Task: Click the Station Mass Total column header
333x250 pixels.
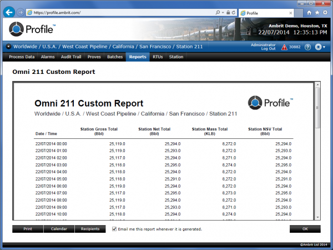Action: (x=210, y=131)
